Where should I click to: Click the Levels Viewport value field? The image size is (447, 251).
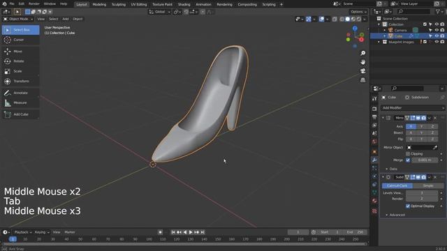(422, 193)
